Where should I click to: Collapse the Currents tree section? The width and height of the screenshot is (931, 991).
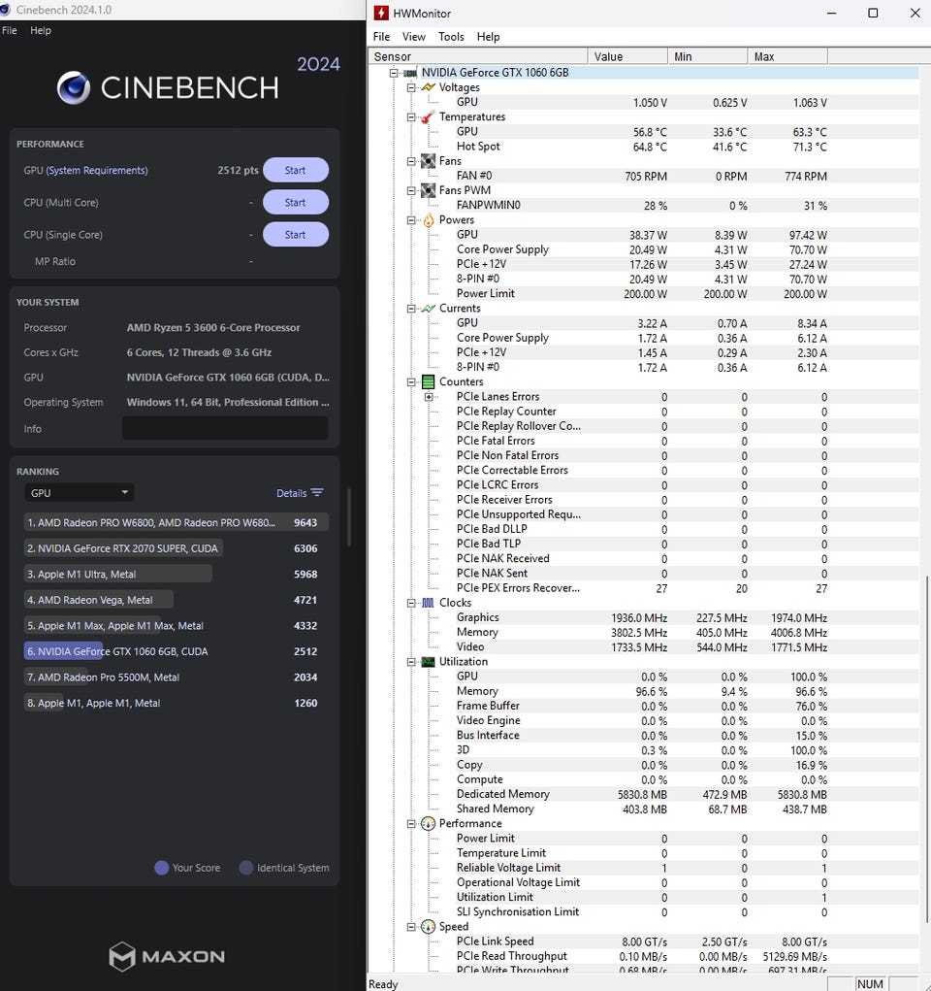tap(411, 309)
